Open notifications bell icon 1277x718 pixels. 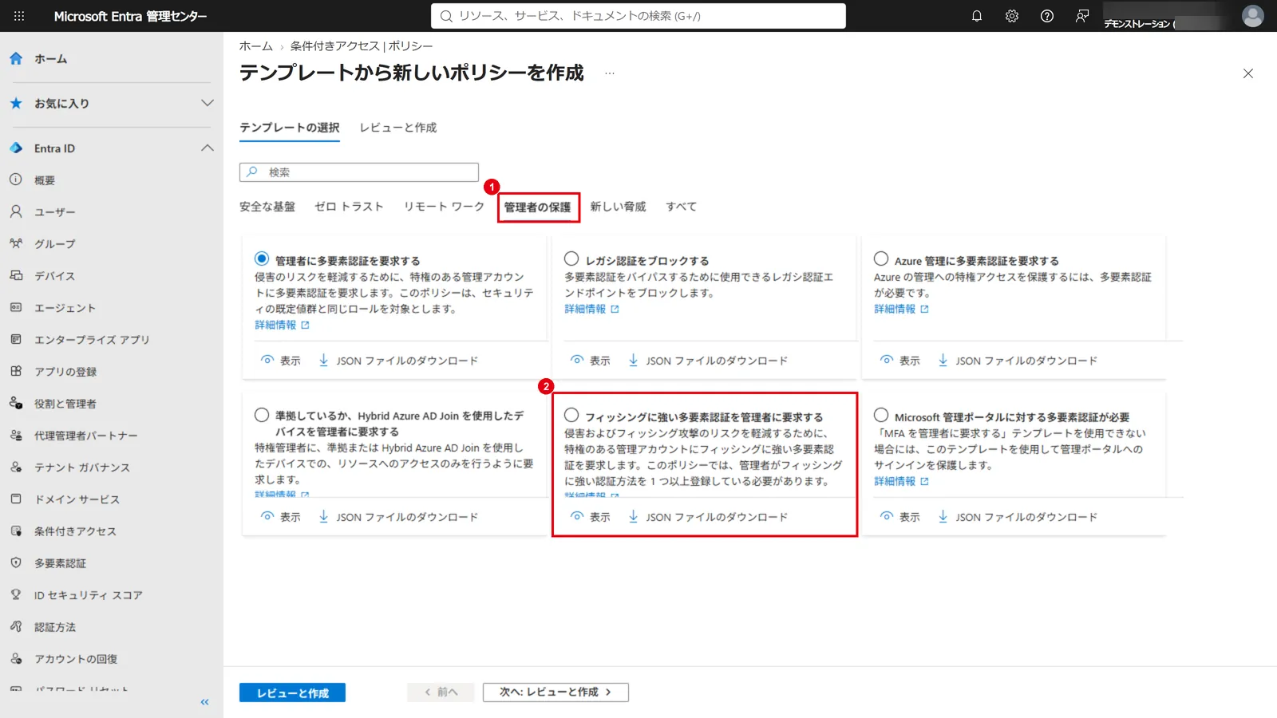point(977,16)
